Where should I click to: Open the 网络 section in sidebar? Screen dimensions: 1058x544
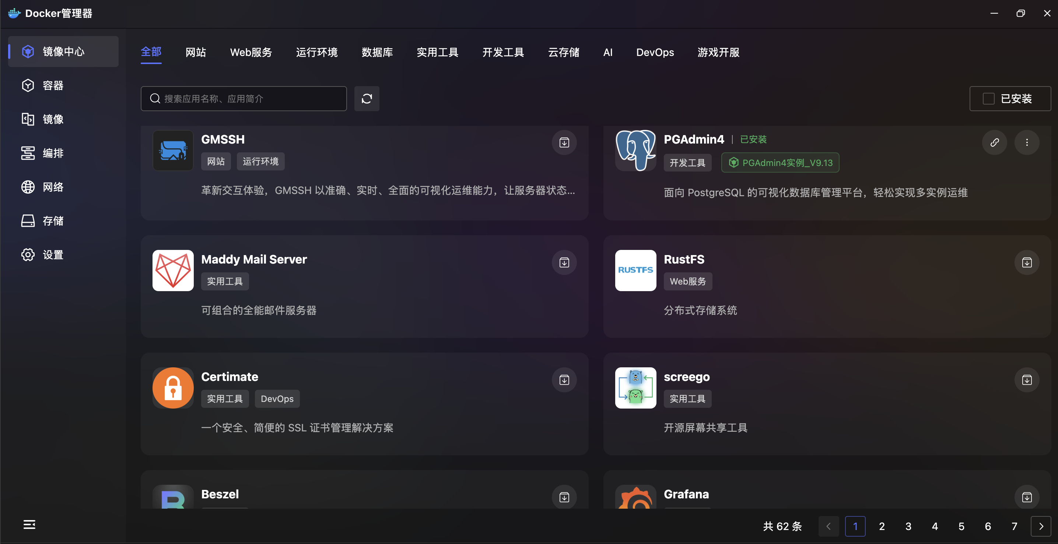click(53, 187)
